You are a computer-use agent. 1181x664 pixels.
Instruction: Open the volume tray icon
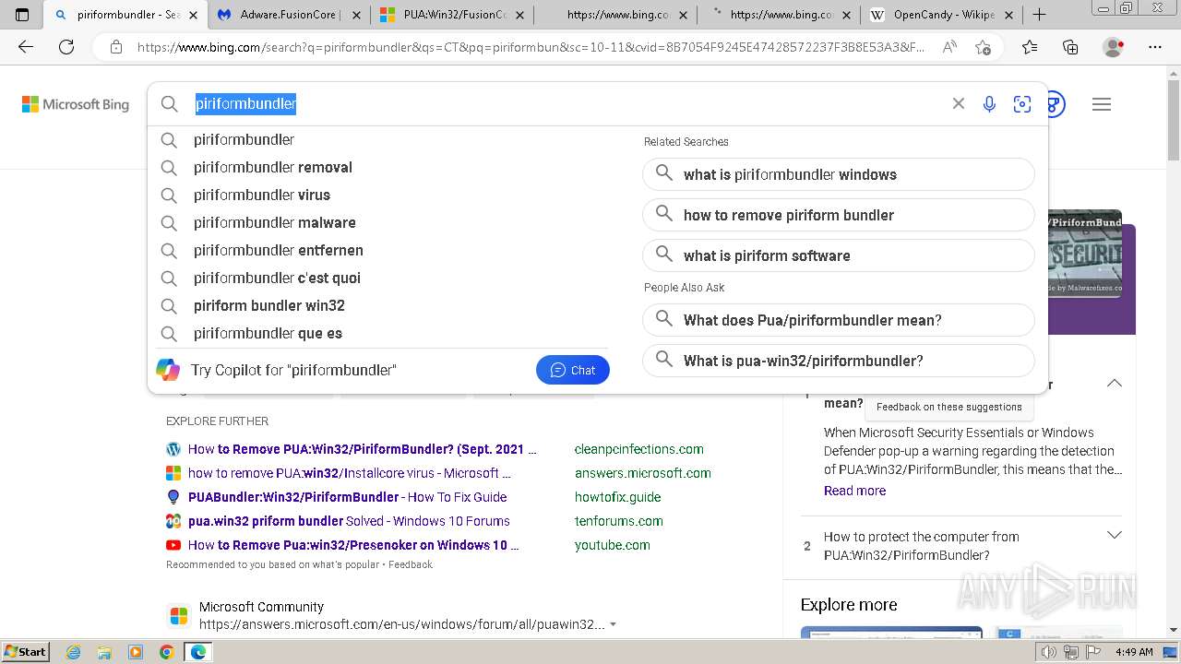tap(1049, 652)
